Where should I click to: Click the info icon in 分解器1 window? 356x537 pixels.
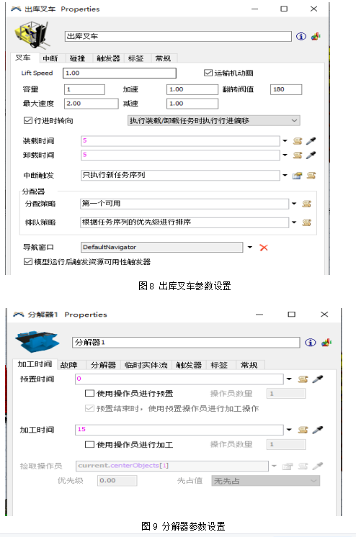click(310, 343)
